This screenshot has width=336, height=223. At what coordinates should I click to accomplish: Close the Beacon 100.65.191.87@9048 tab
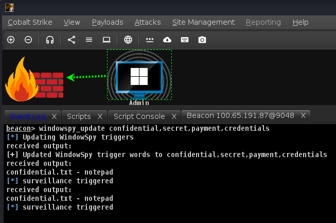303,116
